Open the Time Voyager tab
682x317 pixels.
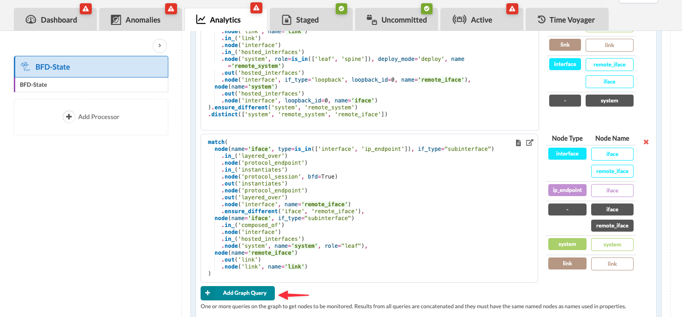[567, 20]
